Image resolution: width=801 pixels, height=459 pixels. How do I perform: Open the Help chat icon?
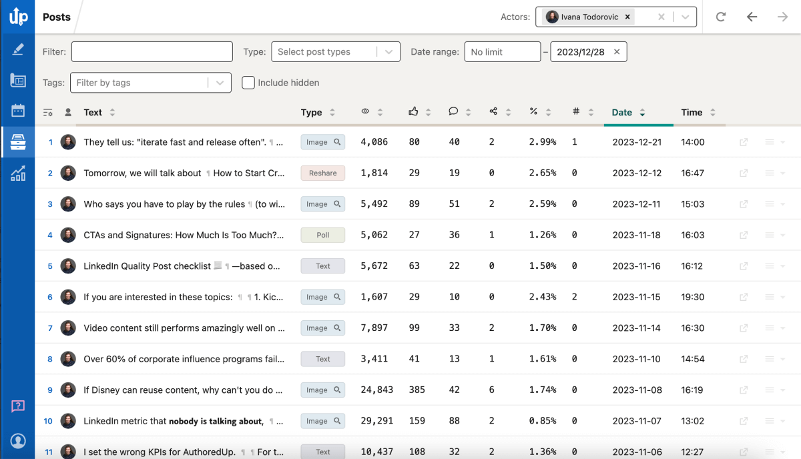[x=17, y=406]
